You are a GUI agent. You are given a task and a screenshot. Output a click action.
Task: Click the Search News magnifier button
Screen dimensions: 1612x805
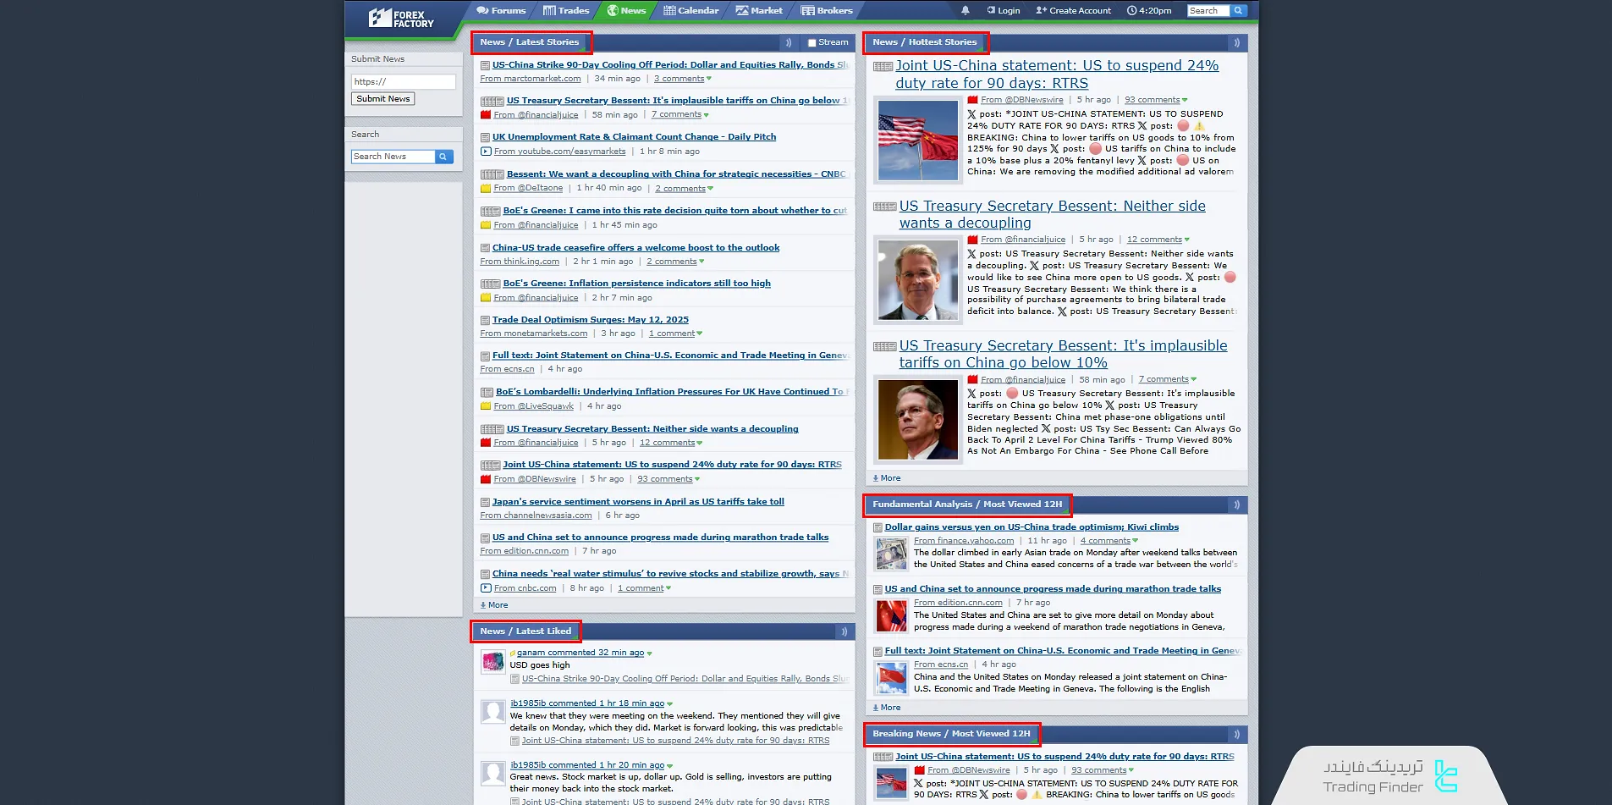[x=444, y=157]
